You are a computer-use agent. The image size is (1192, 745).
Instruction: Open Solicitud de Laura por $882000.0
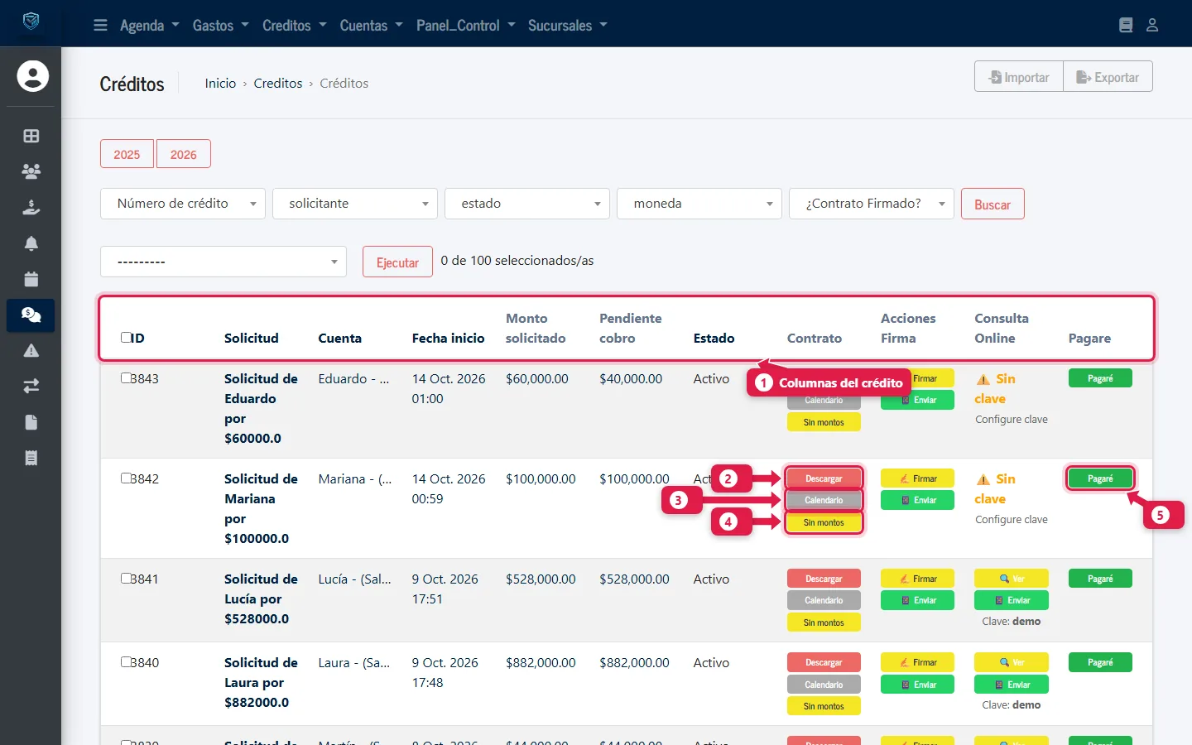coord(261,682)
